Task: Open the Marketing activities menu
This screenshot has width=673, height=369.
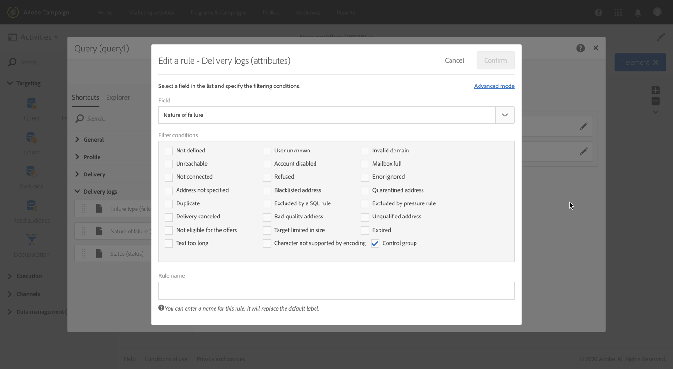Action: pyautogui.click(x=151, y=13)
